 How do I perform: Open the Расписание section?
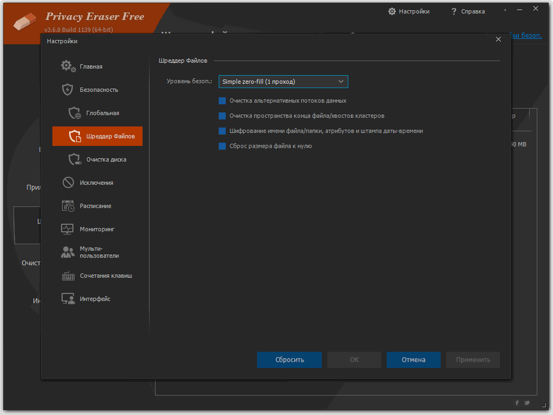click(97, 206)
